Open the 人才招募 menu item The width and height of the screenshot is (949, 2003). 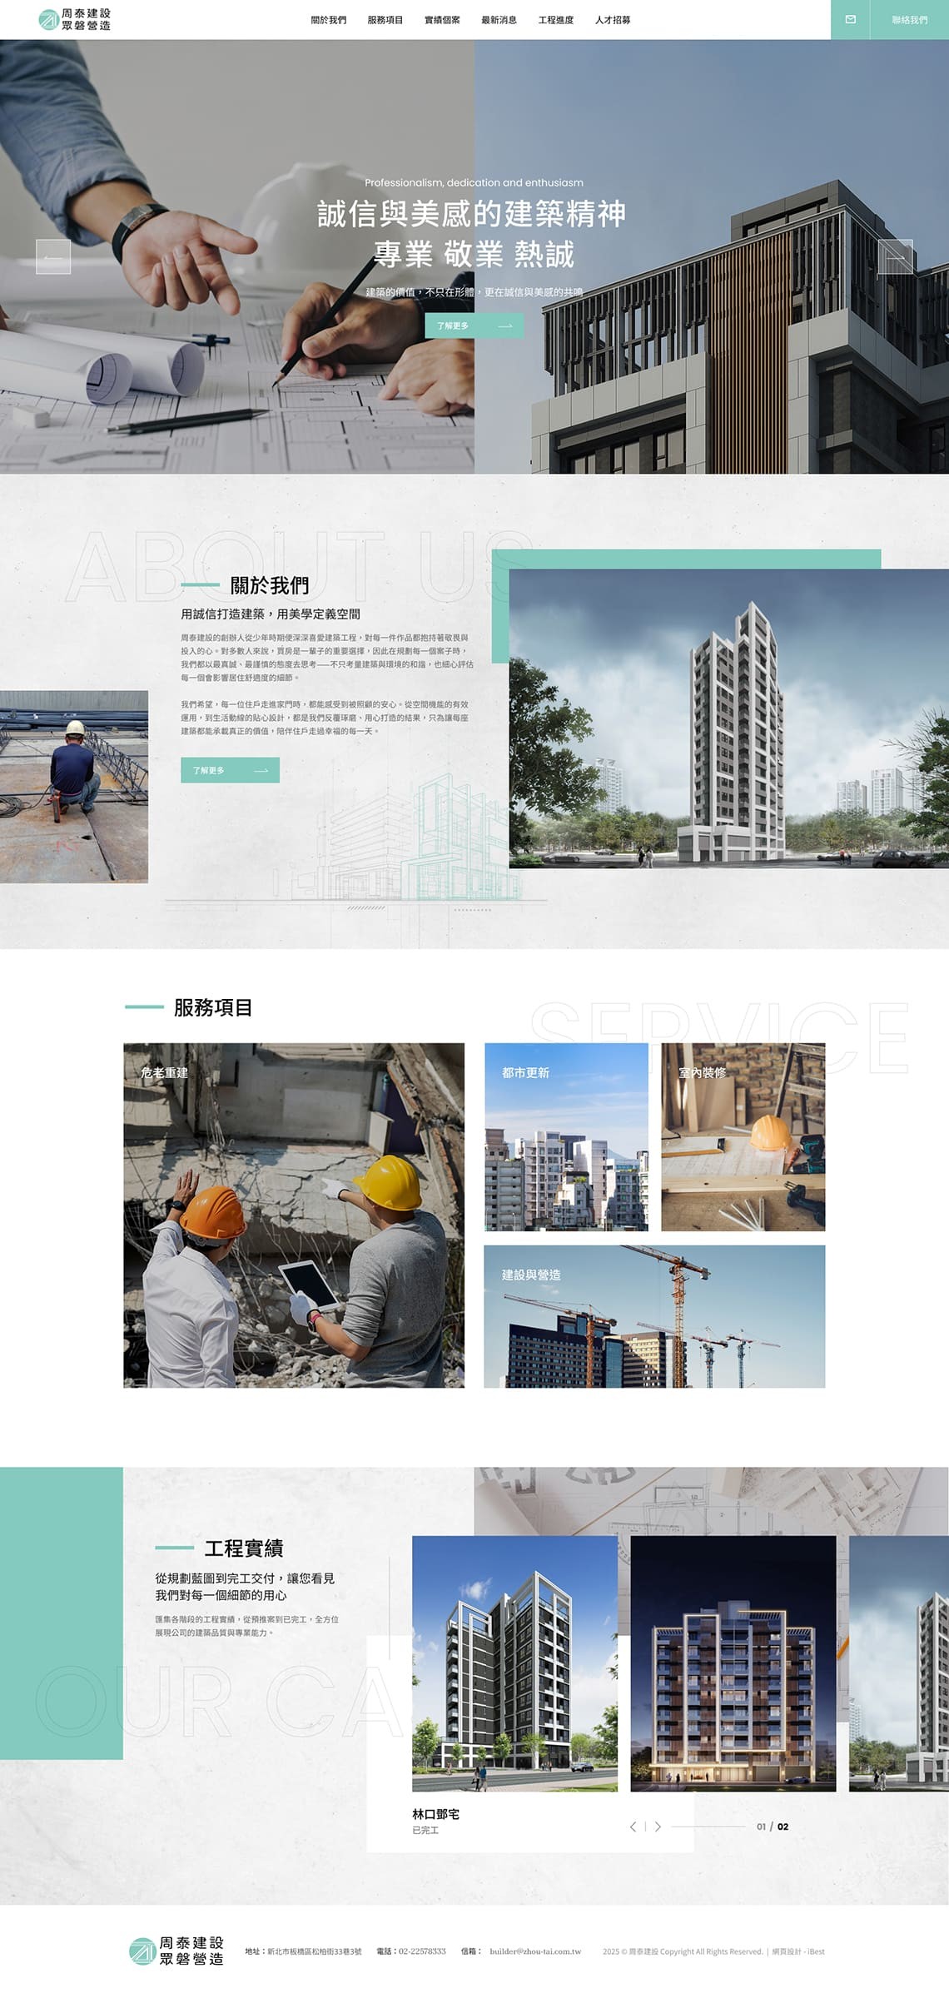pos(613,20)
